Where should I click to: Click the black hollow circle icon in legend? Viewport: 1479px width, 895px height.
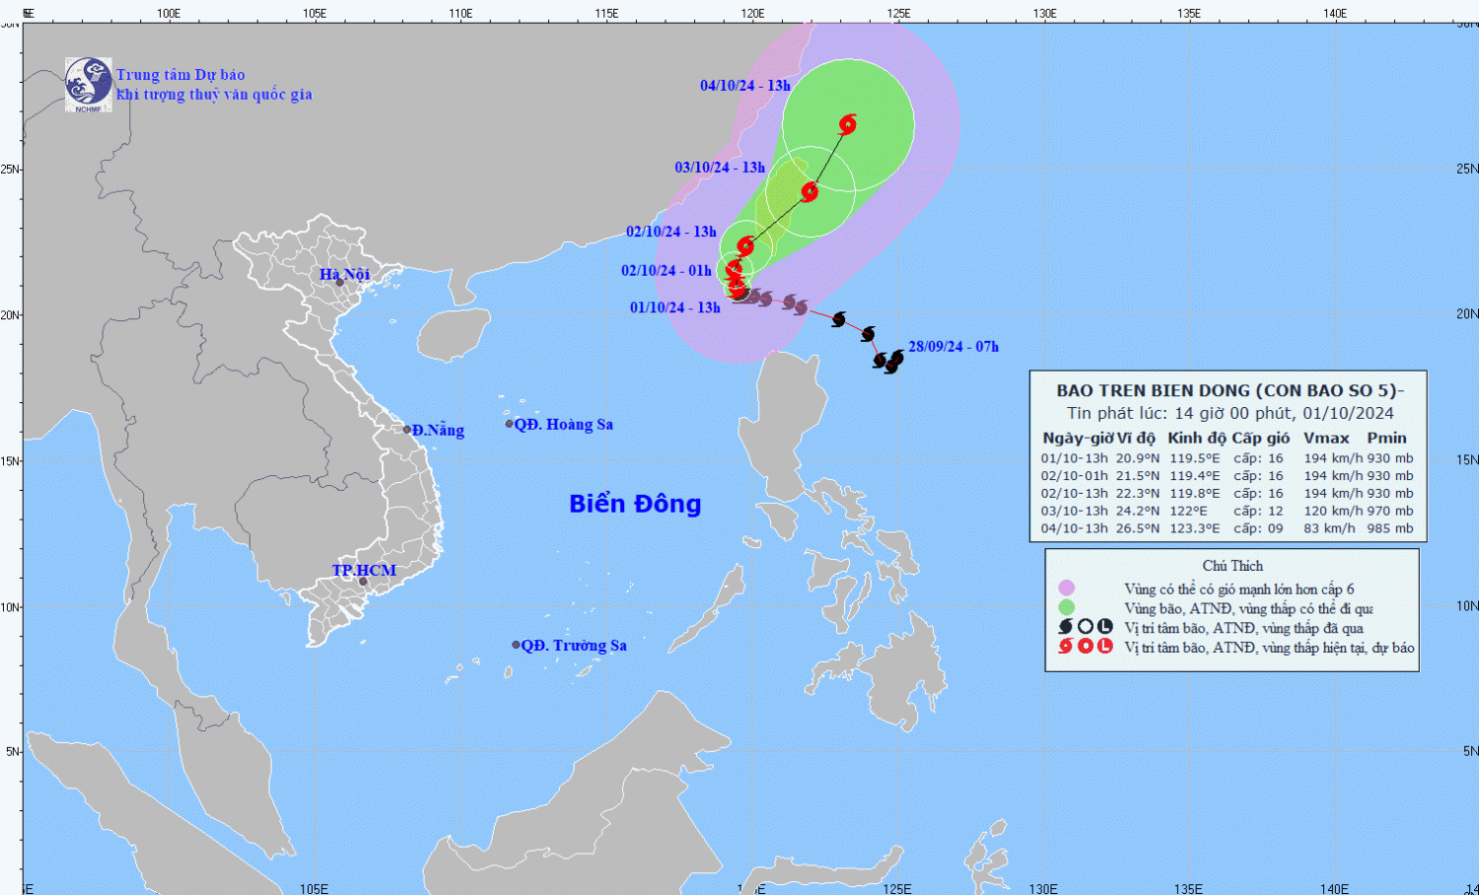1085,627
